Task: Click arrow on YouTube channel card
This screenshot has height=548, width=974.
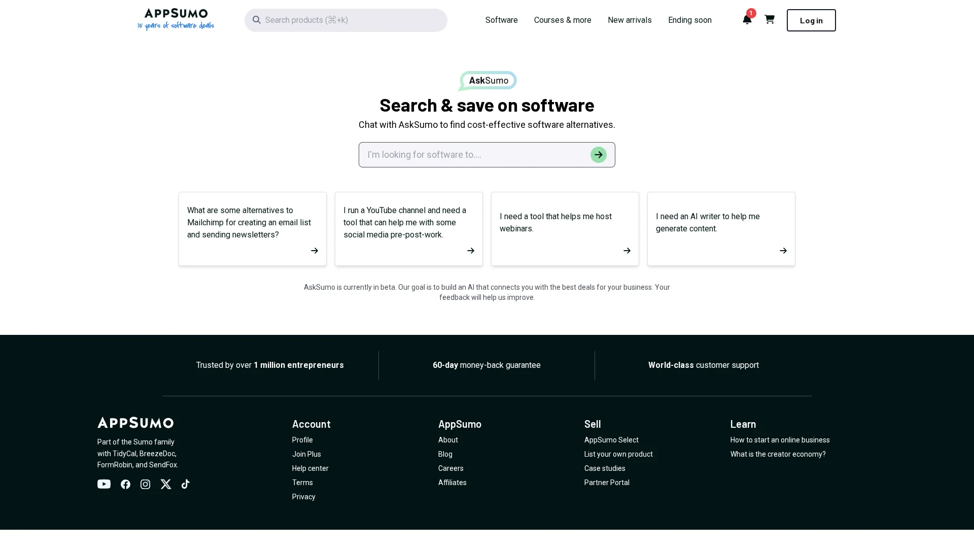Action: tap(471, 251)
